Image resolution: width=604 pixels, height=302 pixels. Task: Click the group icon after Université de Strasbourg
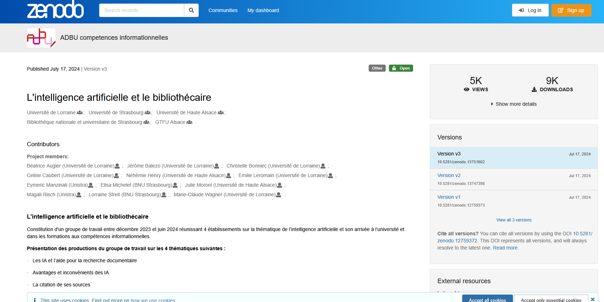tap(148, 112)
